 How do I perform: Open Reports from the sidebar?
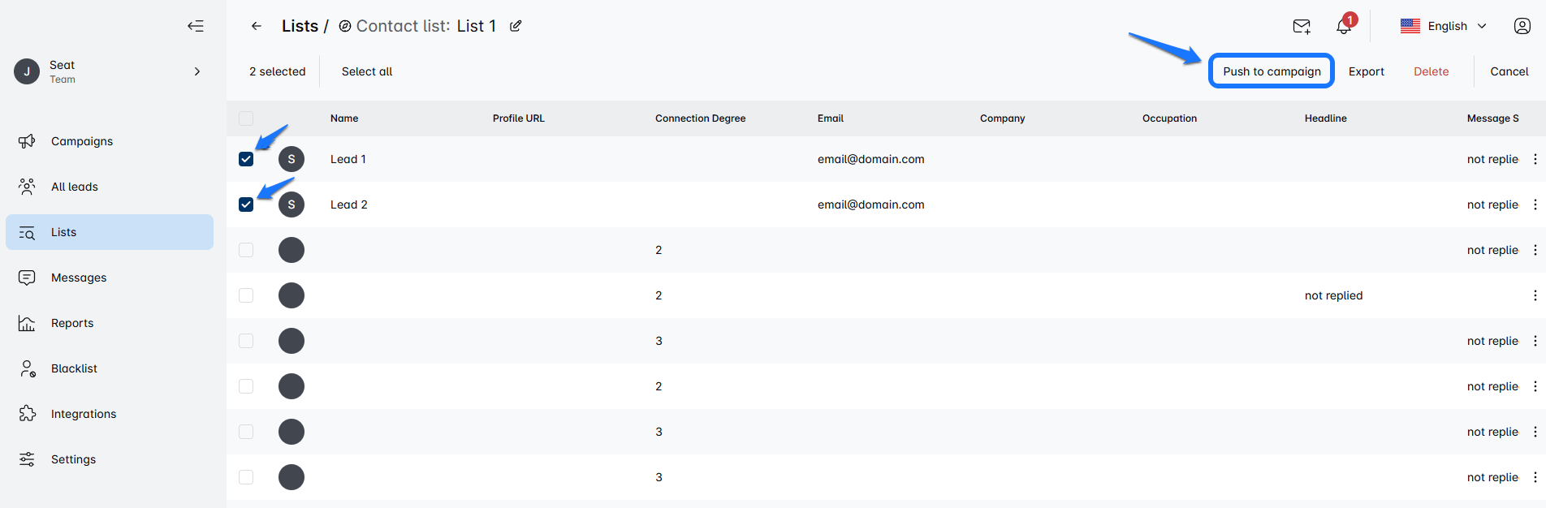72,323
